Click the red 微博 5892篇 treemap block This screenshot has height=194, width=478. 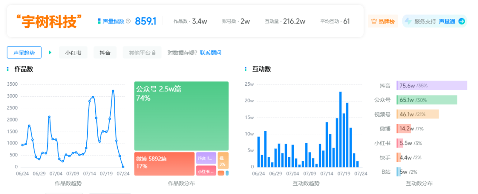pyautogui.click(x=164, y=164)
